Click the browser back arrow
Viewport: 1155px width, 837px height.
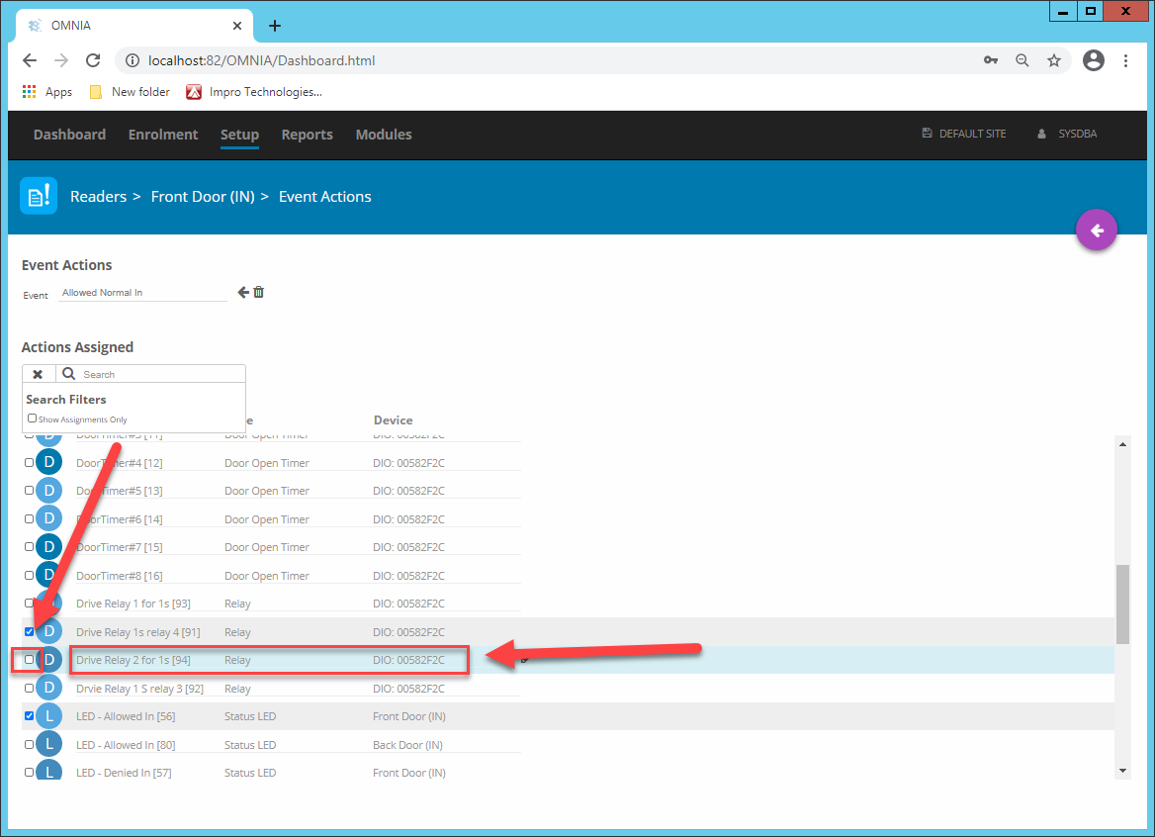(x=30, y=60)
